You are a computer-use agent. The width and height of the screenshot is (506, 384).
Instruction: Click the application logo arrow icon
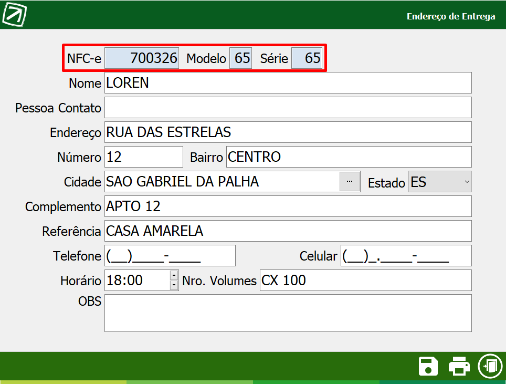[14, 14]
